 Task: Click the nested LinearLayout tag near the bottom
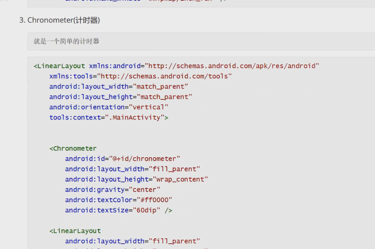click(x=75, y=230)
